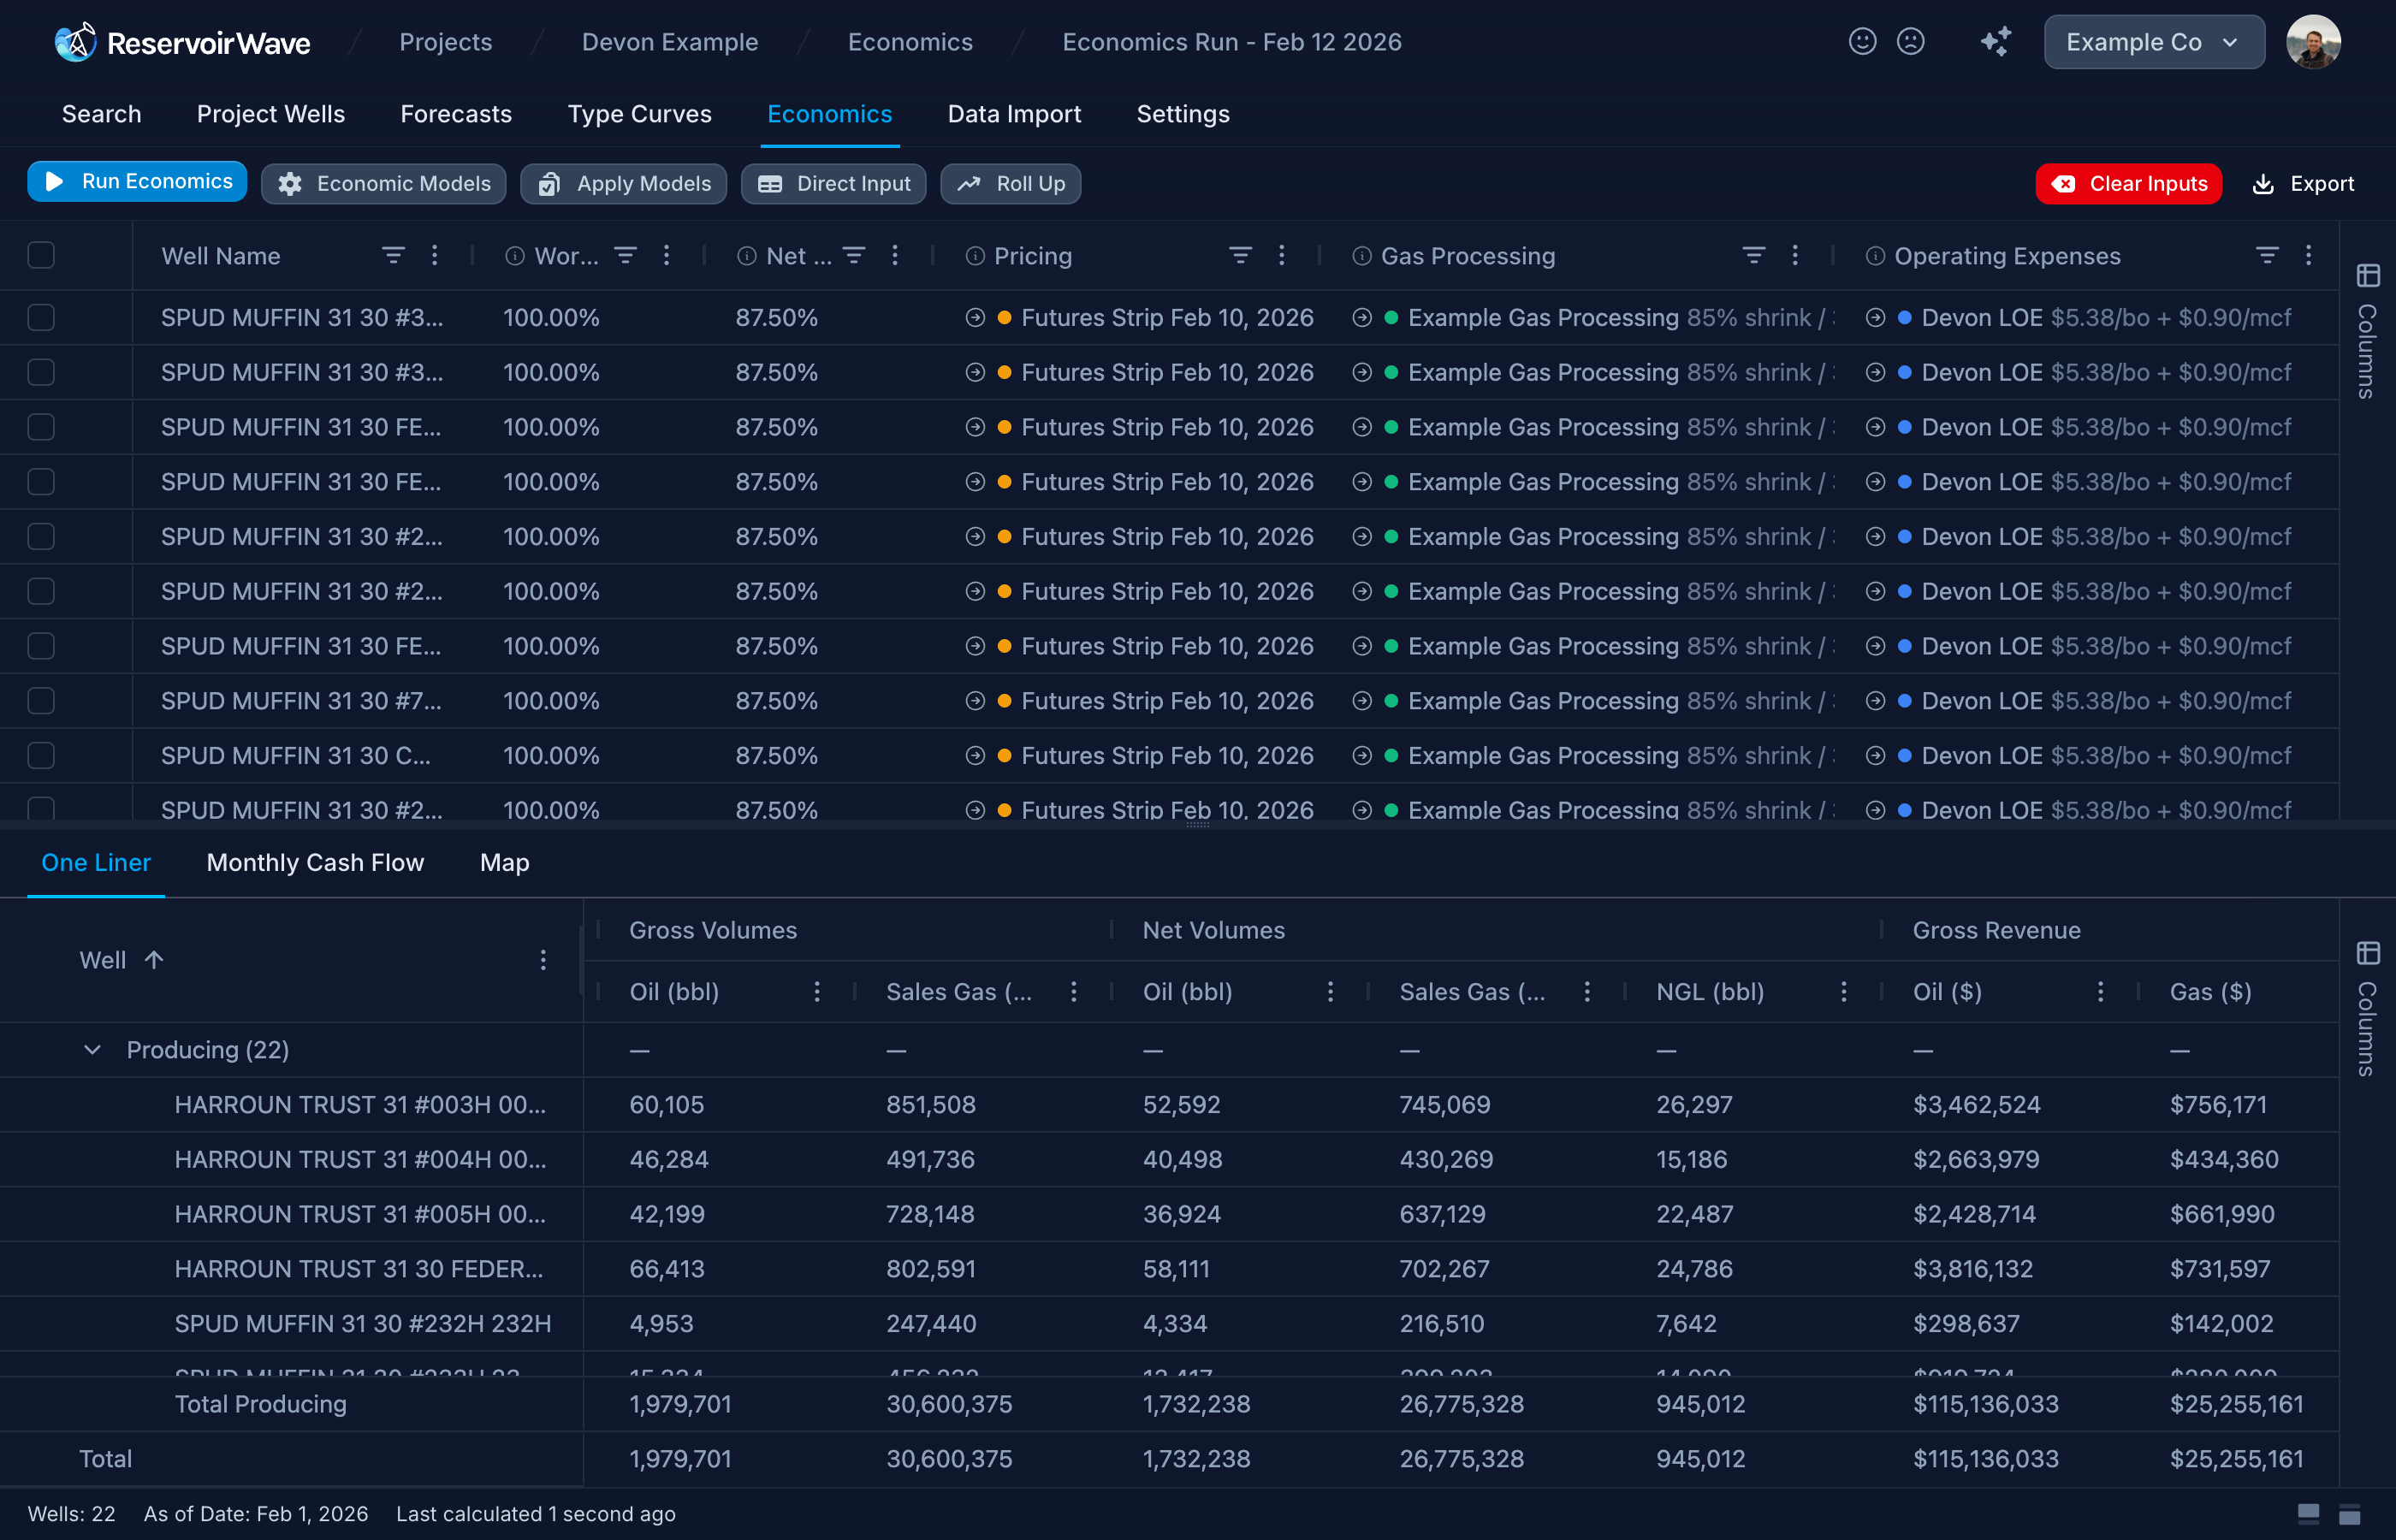Click the positive feedback smiley icon
Image resolution: width=2396 pixels, height=1540 pixels.
[1862, 42]
